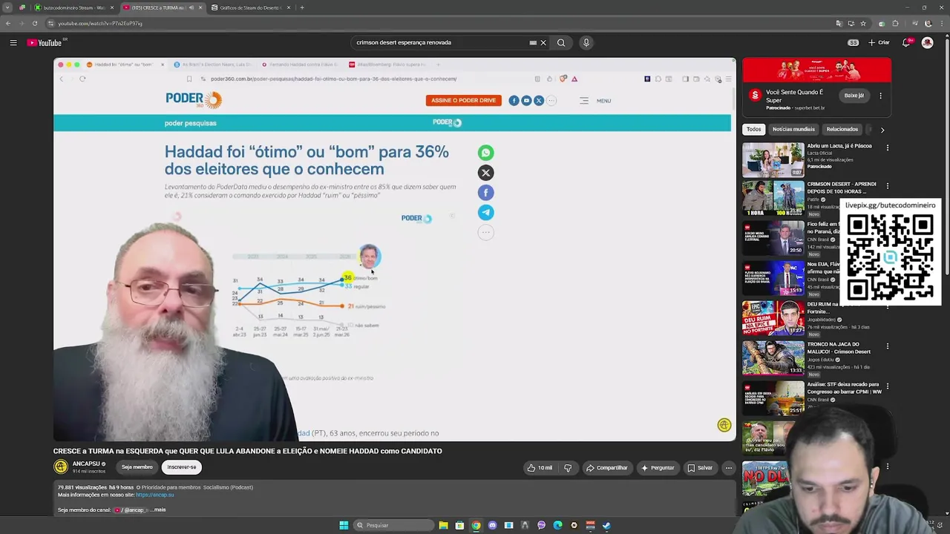The width and height of the screenshot is (950, 534).
Task: Switch to butecodomineiro Stream browser tab
Action: point(73,7)
